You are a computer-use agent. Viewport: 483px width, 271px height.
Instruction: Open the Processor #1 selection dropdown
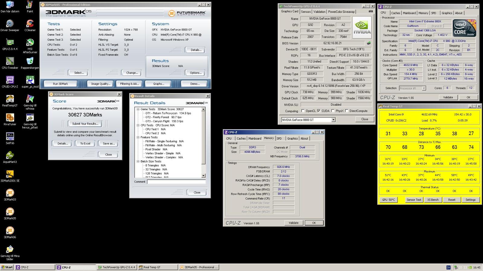coord(424,88)
